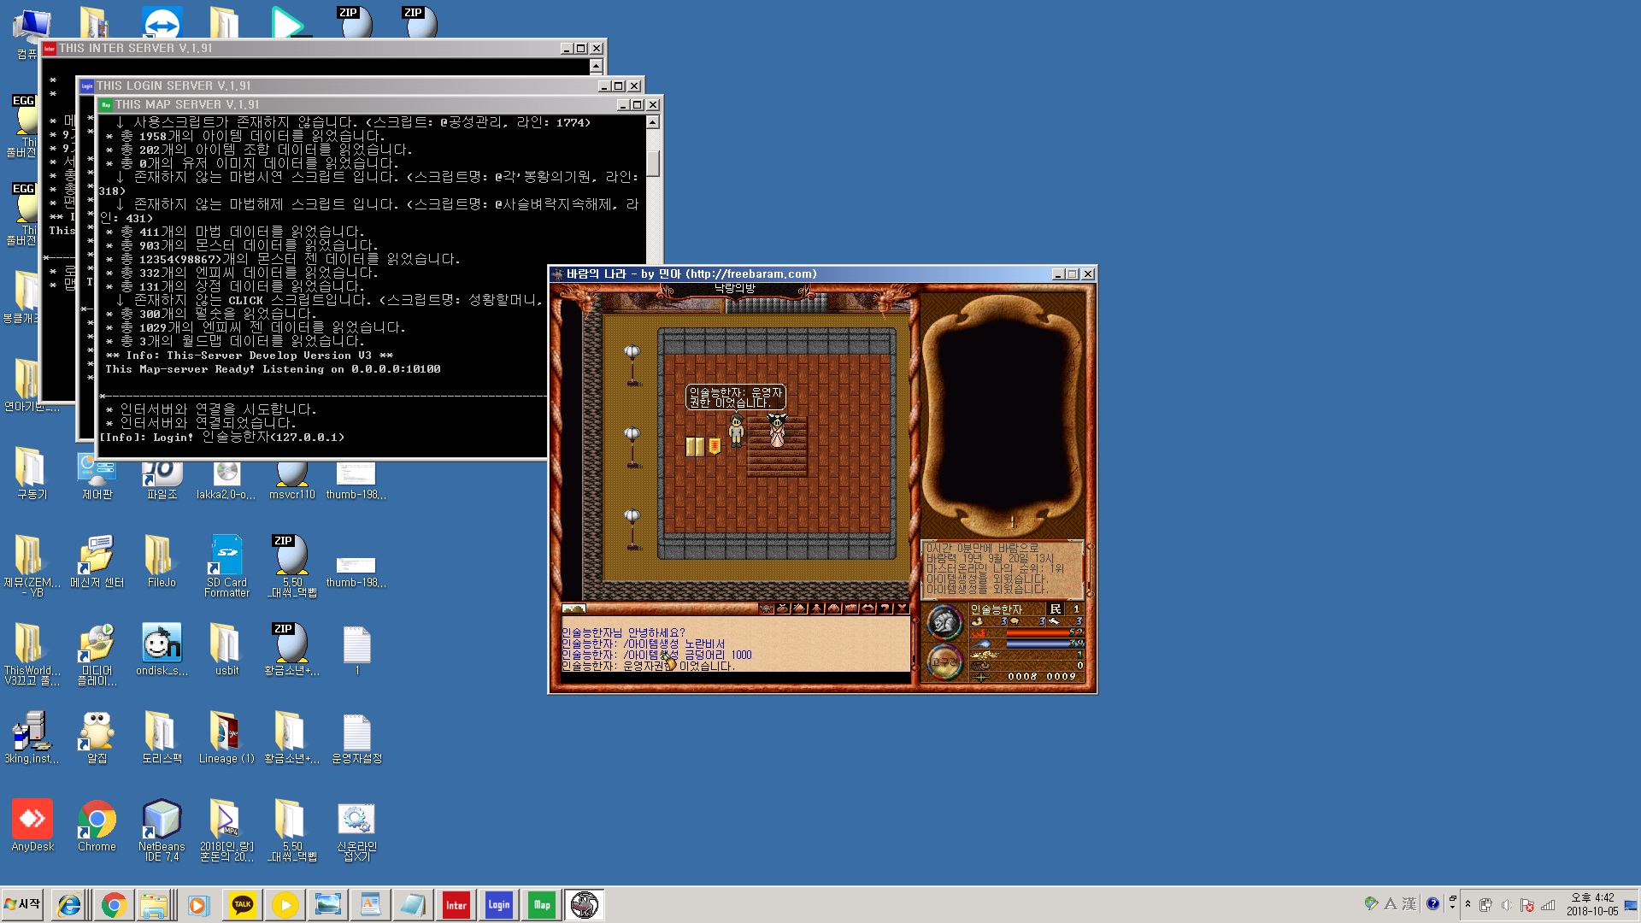1641x923 pixels.
Task: Open the Chrome desktop shortcut
Action: point(97,826)
